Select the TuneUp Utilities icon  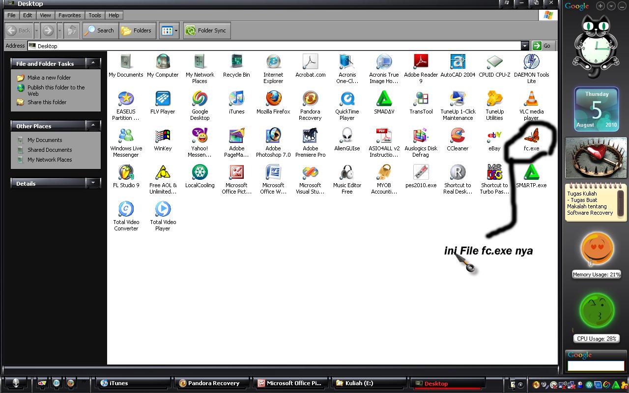[494, 99]
